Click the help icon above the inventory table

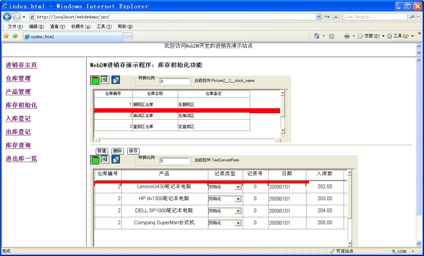pos(116,159)
